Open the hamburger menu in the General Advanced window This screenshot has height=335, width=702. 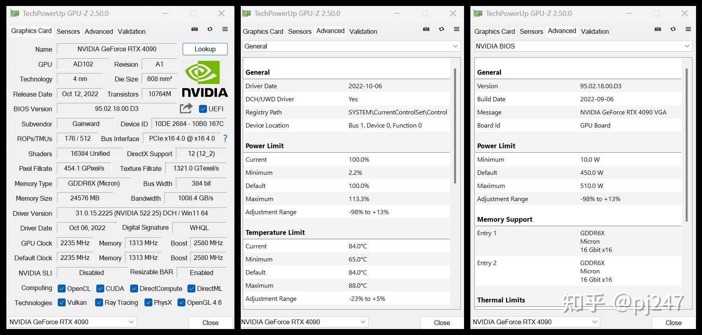pyautogui.click(x=456, y=29)
